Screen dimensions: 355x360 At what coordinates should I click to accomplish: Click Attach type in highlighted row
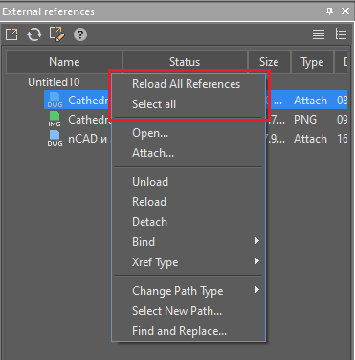point(310,101)
